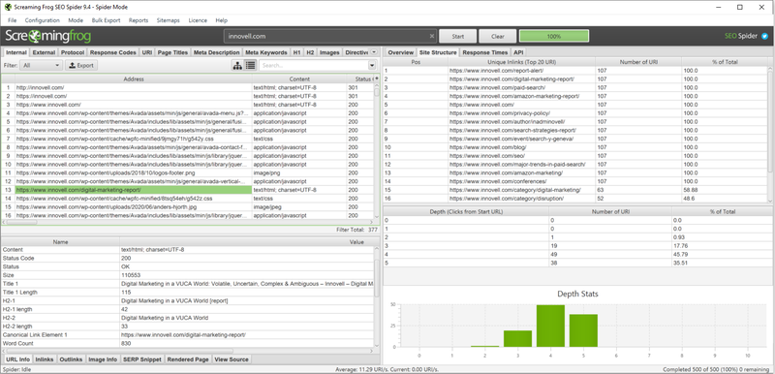Viewport: 775px width, 374px height.
Task: Open the Rendered Page bottom tab
Action: 188,359
